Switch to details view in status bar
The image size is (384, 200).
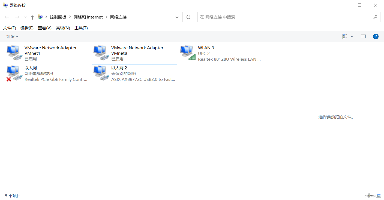click(x=371, y=196)
